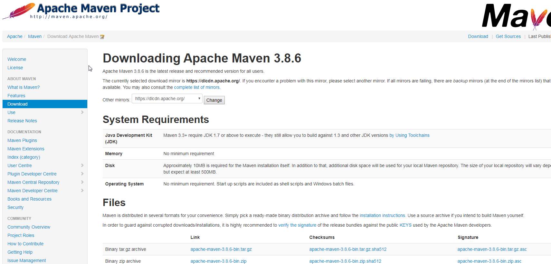
Task: Open the KEYS link
Action: (405, 225)
